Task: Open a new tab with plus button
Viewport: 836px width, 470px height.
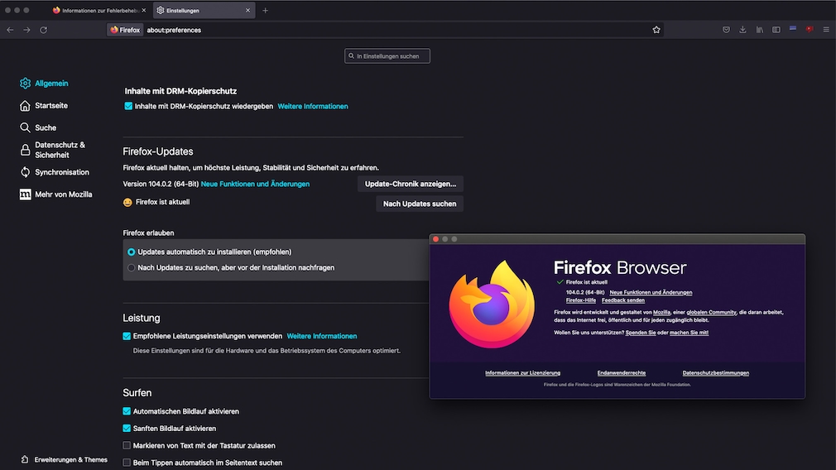Action: click(x=265, y=10)
